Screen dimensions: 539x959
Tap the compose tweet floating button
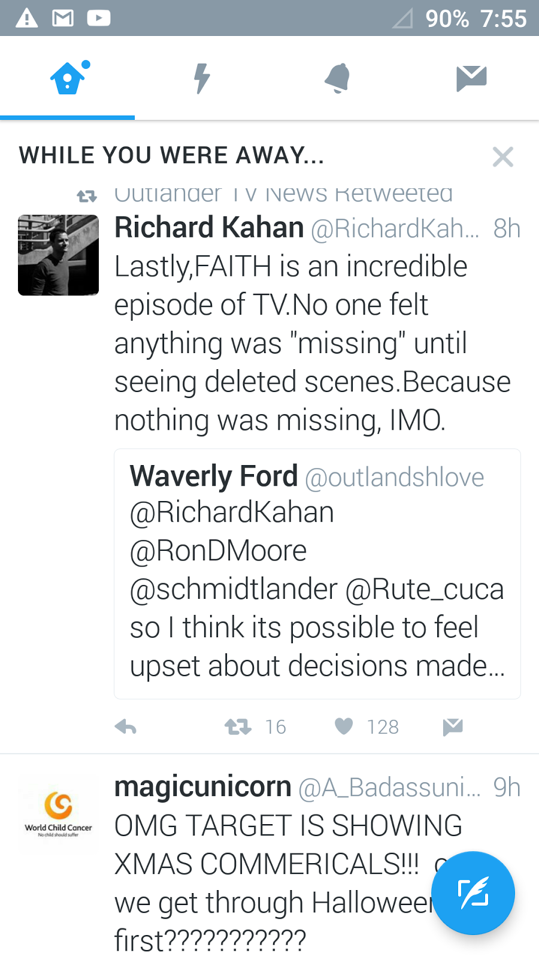coord(473,892)
